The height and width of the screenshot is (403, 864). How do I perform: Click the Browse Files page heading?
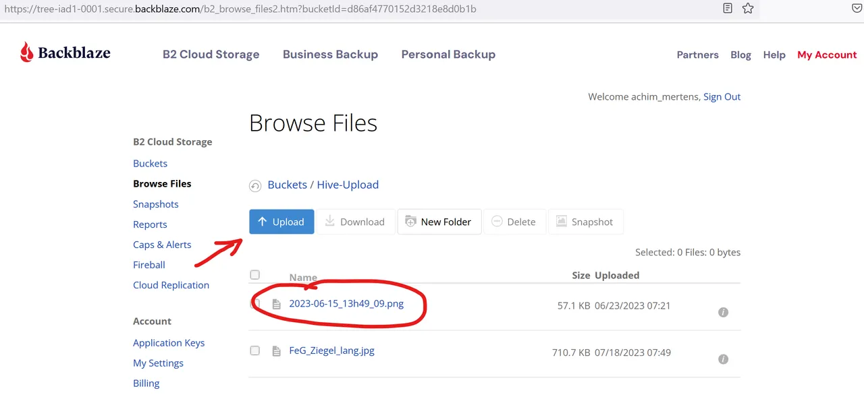tap(313, 123)
